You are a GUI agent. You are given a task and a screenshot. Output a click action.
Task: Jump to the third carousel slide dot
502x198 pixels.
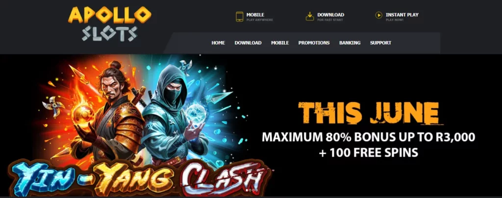253,190
